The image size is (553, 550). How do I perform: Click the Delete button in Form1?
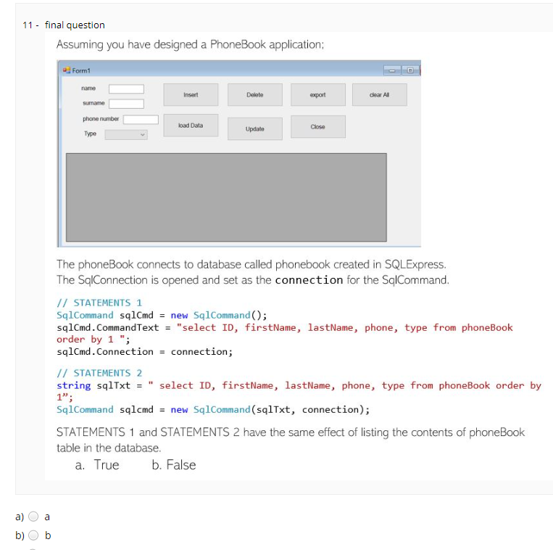255,94
